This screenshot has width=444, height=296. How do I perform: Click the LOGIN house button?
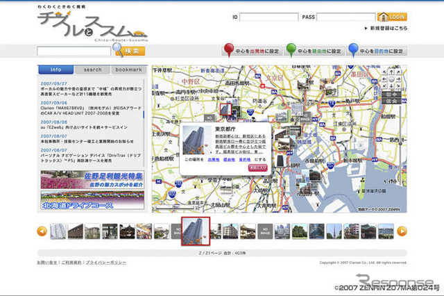pyautogui.click(x=392, y=17)
